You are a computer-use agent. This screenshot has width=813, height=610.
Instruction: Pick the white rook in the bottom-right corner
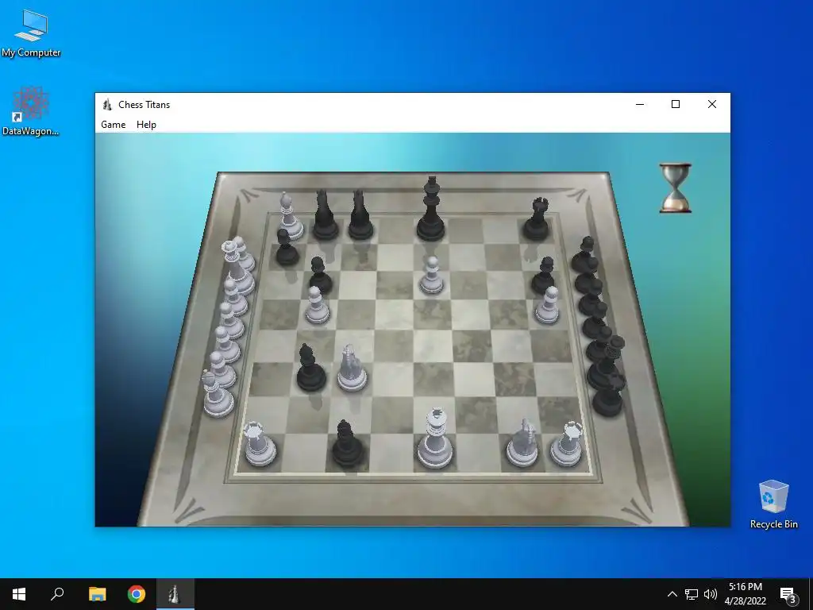[x=567, y=445]
